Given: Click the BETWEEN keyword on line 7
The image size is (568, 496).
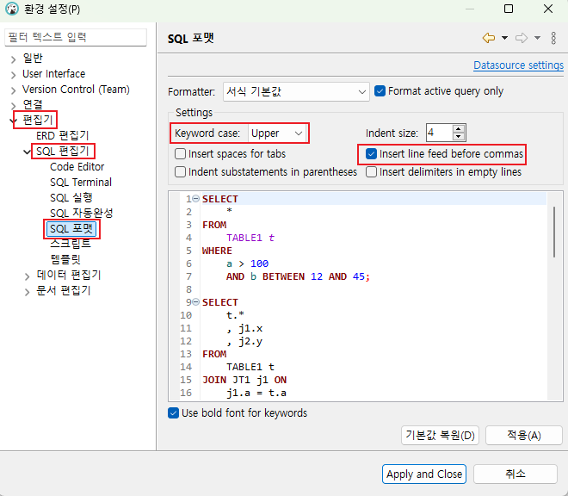Looking at the screenshot, I should point(283,276).
